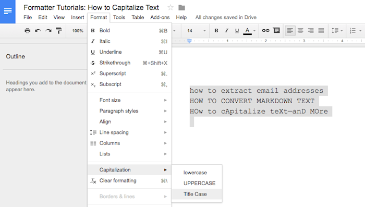Image resolution: width=365 pixels, height=207 pixels.
Task: Open the font size 14 dropdown
Action: [x=197, y=31]
